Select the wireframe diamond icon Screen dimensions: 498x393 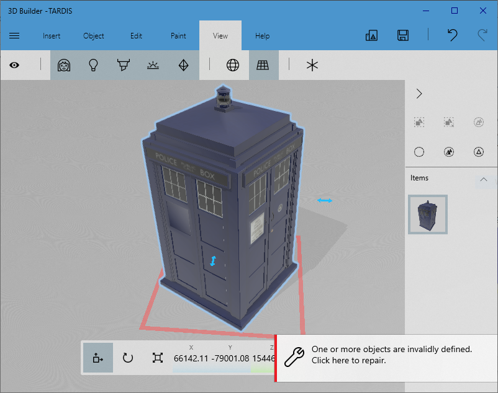tap(184, 65)
